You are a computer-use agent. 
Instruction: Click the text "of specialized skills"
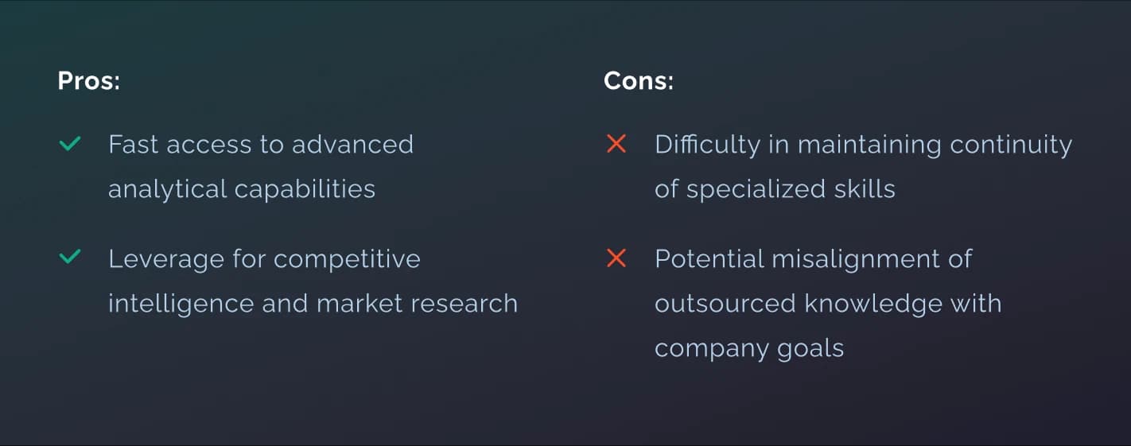pyautogui.click(x=775, y=189)
